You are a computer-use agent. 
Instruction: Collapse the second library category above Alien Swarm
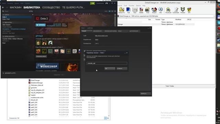pyautogui.click(x=3, y=22)
